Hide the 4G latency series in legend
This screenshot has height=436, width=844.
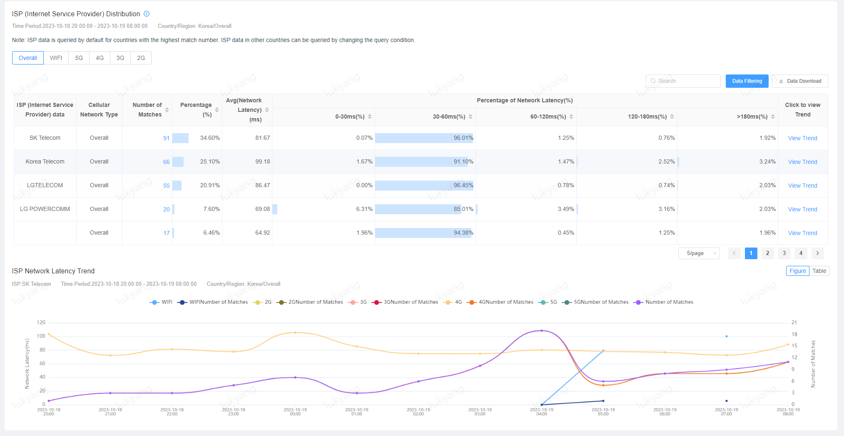point(453,302)
